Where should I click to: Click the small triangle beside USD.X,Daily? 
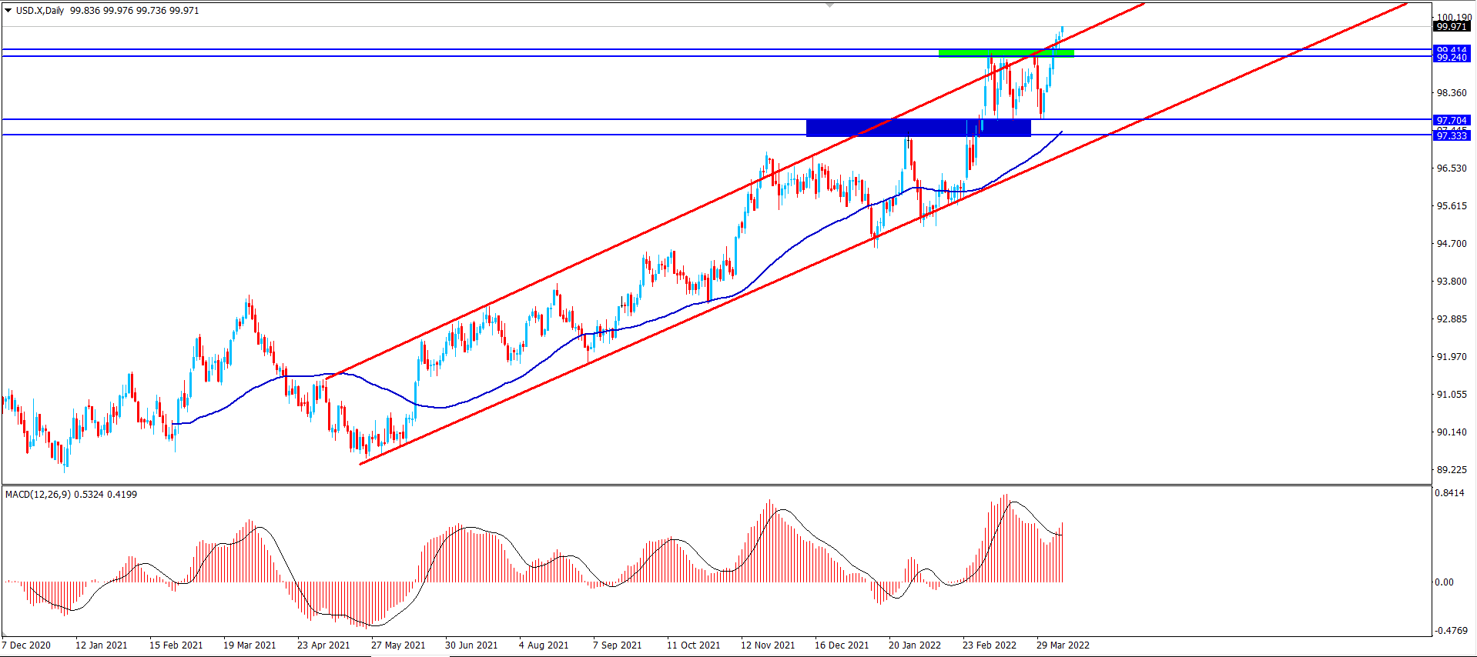point(8,11)
